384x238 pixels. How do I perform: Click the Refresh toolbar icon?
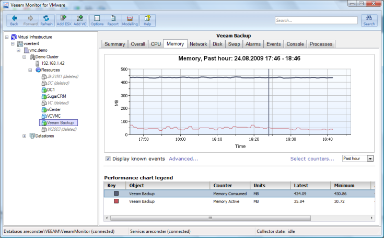(46, 20)
